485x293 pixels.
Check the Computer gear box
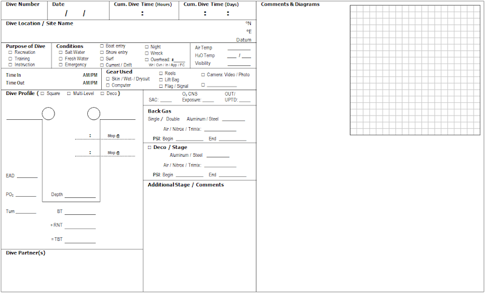(108, 85)
